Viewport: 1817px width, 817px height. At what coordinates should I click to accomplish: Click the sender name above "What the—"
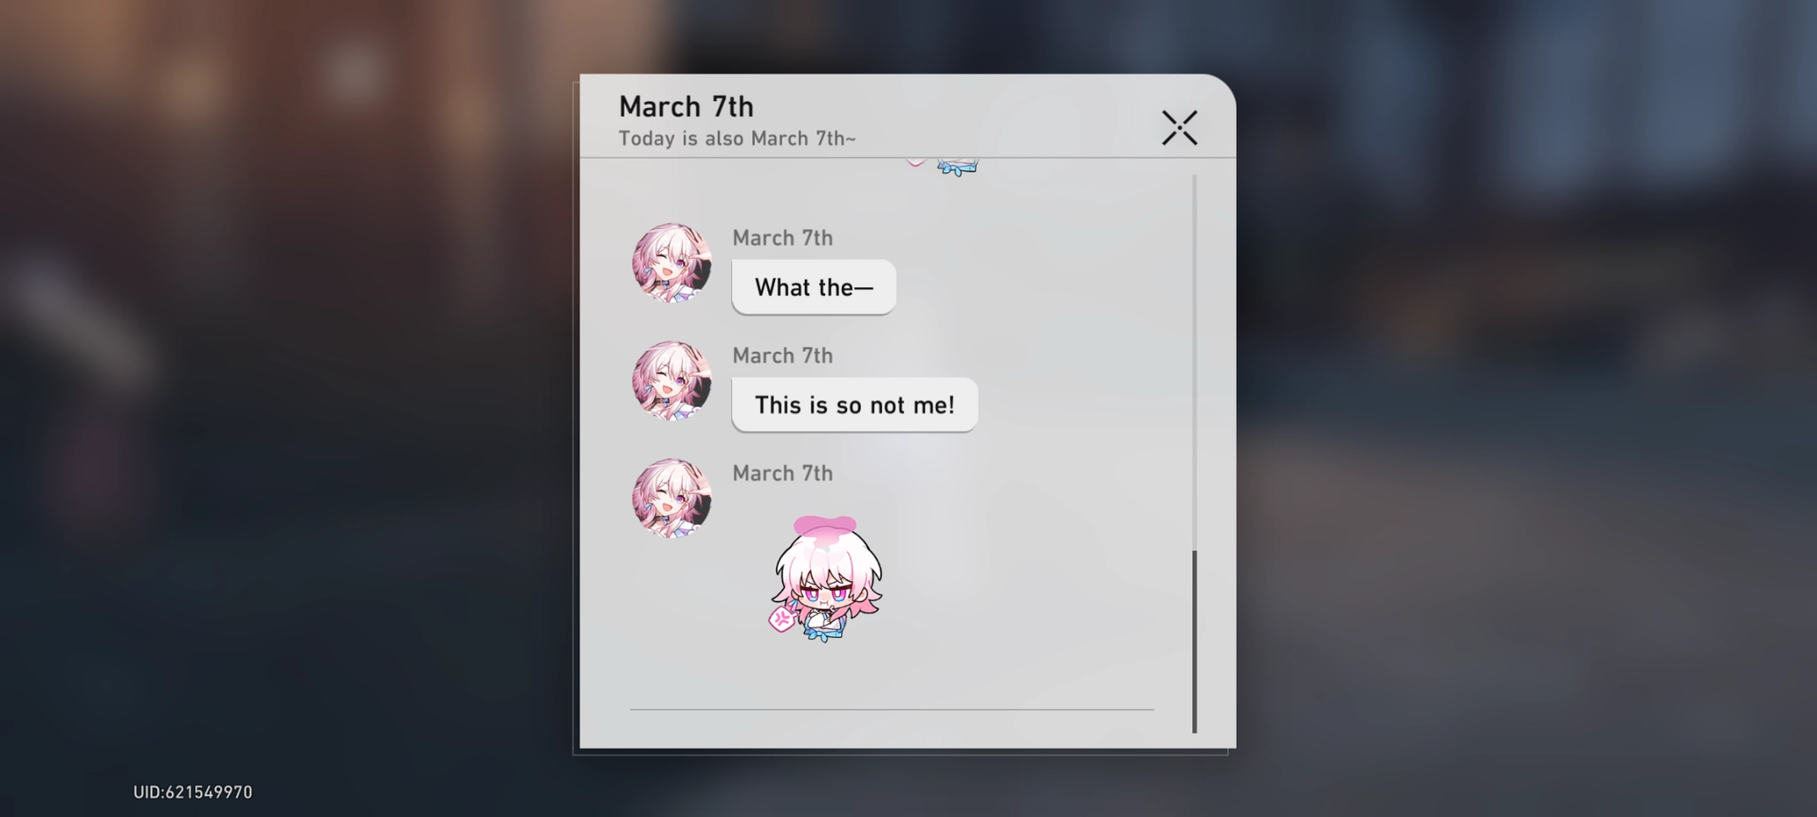(783, 238)
